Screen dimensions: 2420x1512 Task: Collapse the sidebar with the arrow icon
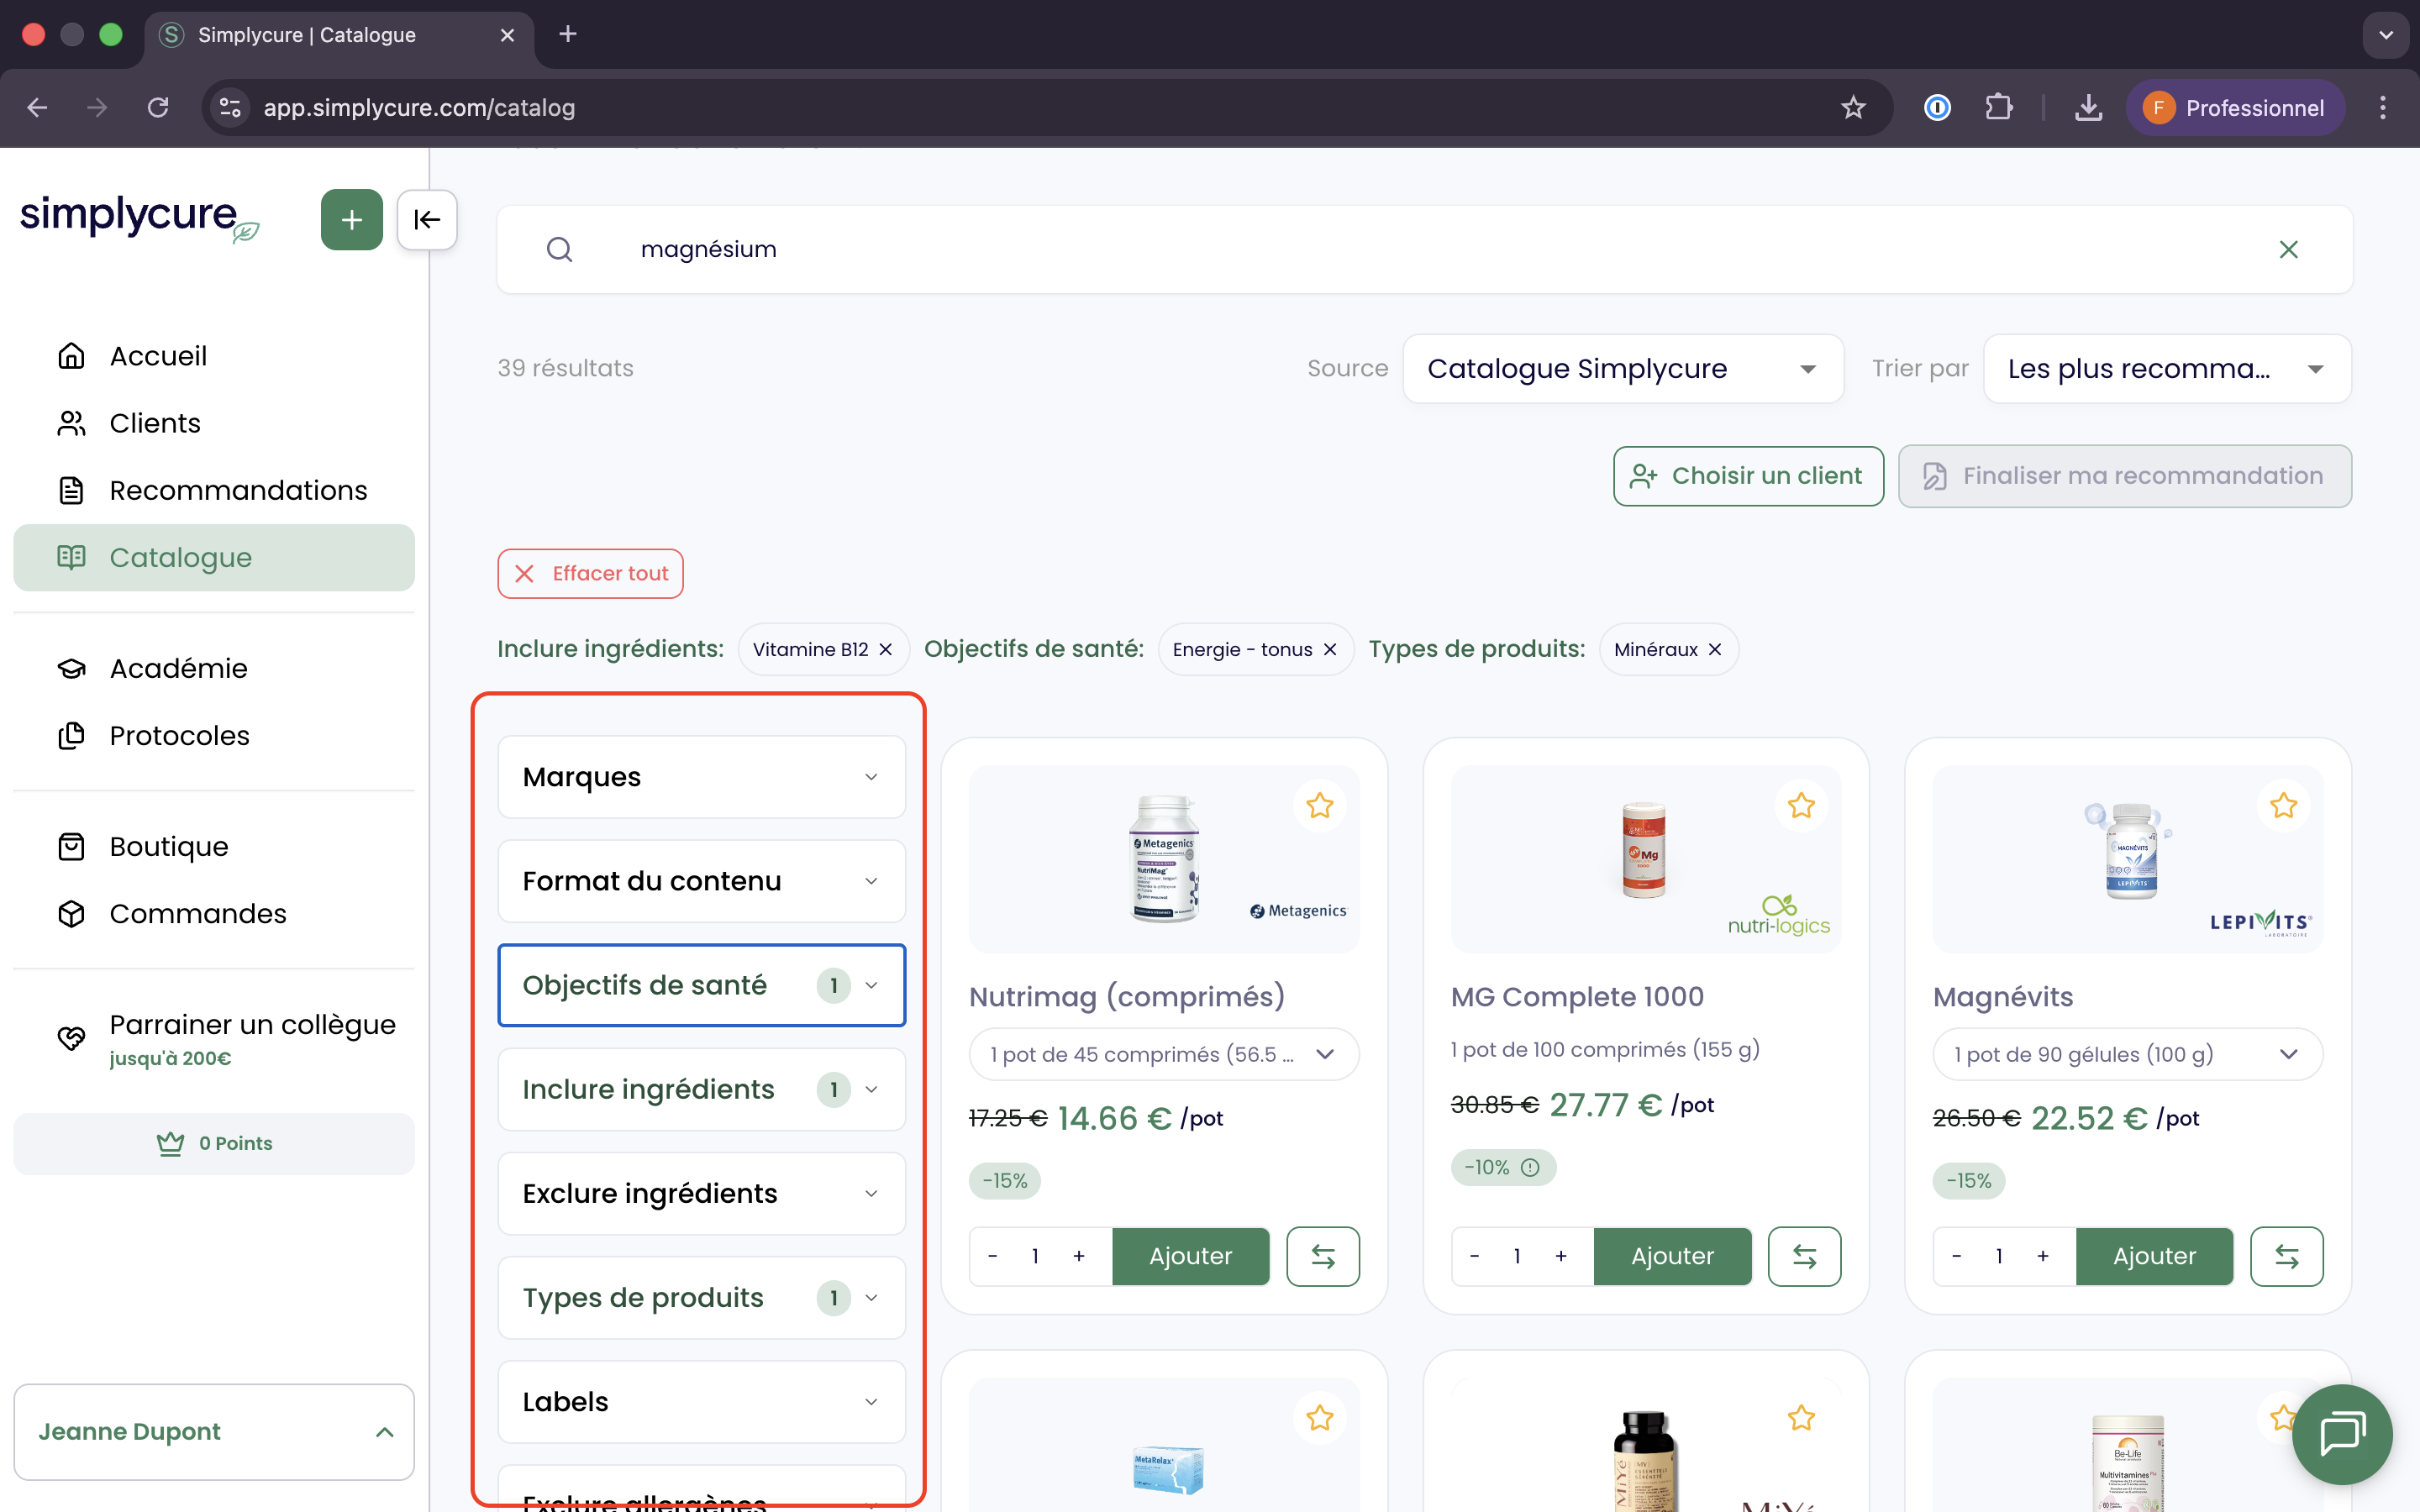pyautogui.click(x=427, y=219)
